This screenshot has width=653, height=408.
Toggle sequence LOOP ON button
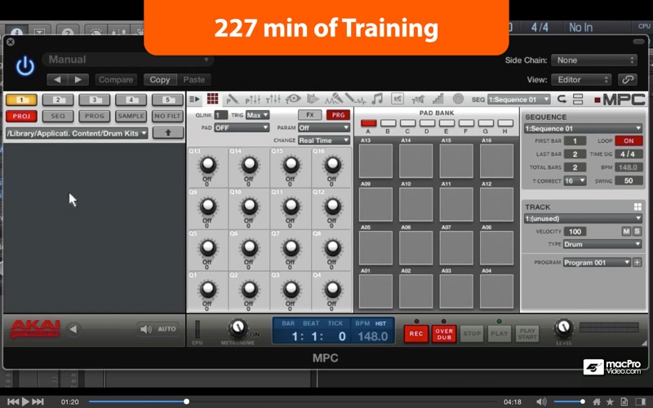pyautogui.click(x=629, y=140)
